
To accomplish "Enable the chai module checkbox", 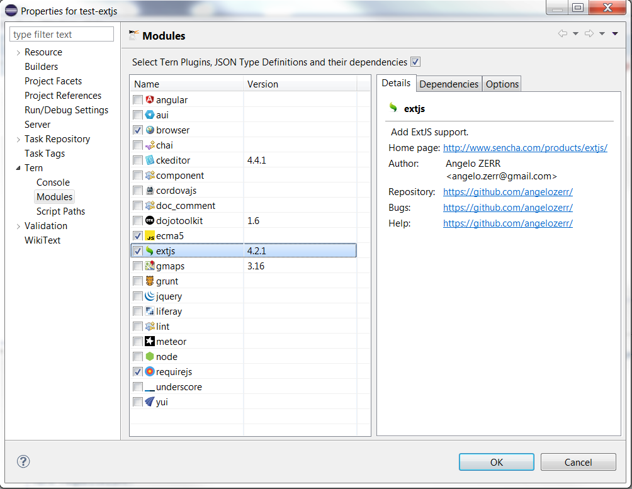I will [137, 145].
